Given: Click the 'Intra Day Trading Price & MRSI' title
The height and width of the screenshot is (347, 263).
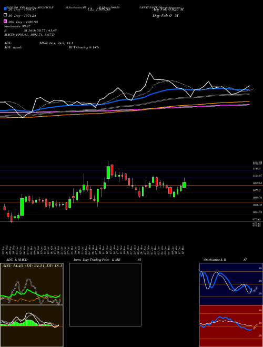Looking at the screenshot, I should click(107, 260).
